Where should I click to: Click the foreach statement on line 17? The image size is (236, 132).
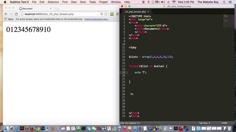click(x=148, y=66)
